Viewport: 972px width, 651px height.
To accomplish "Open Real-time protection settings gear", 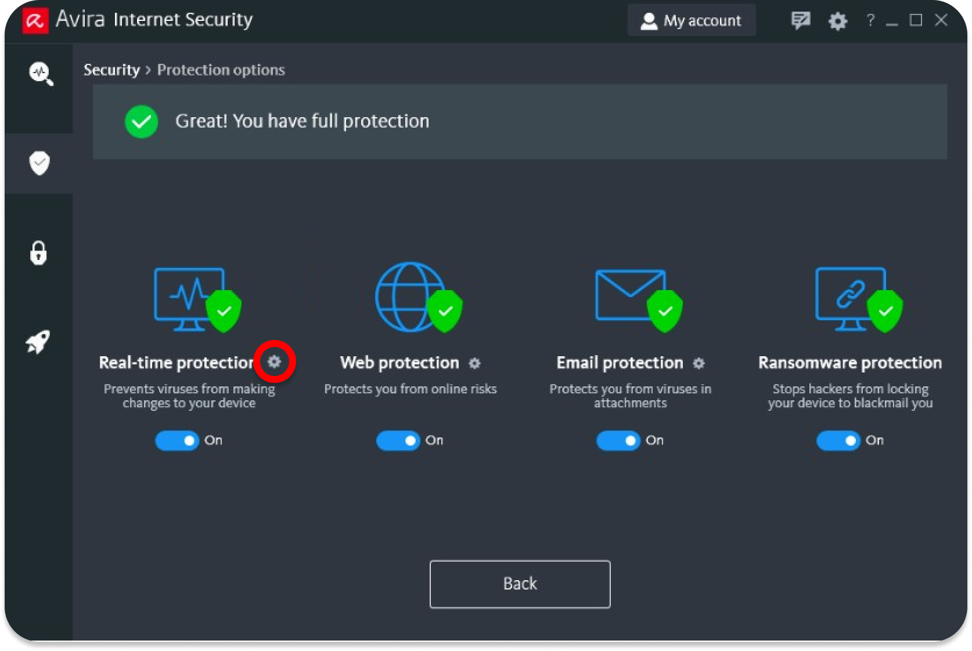I will click(x=275, y=362).
